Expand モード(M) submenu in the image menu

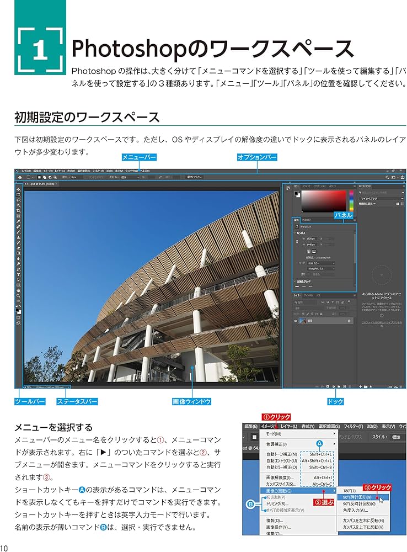[299, 434]
